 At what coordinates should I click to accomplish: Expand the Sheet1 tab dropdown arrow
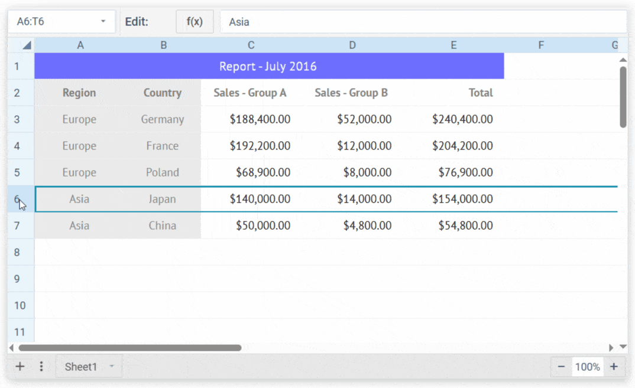click(x=111, y=367)
